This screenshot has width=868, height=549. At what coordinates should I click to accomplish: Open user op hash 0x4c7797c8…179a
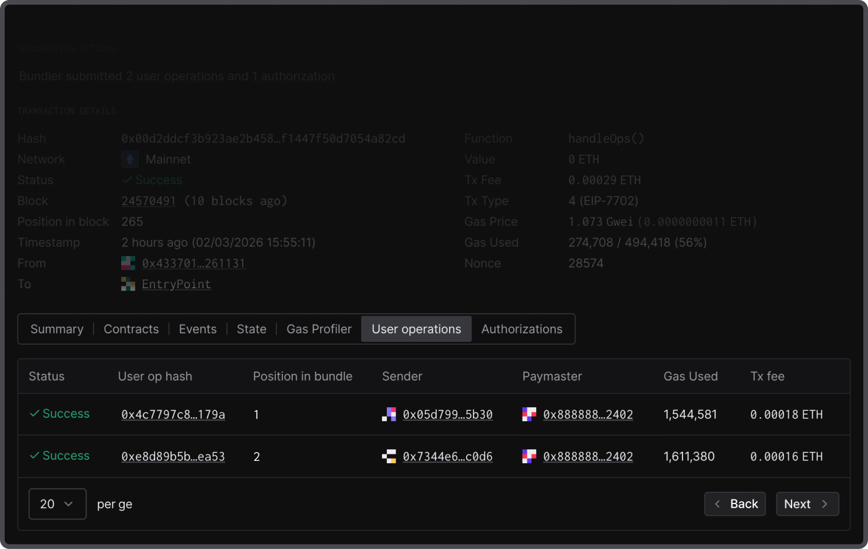click(x=173, y=414)
